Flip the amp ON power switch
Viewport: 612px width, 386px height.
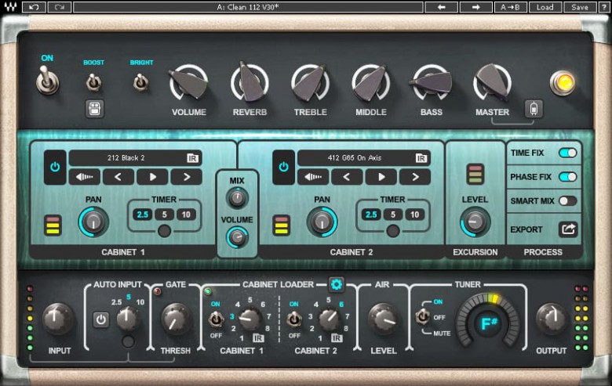[47, 80]
